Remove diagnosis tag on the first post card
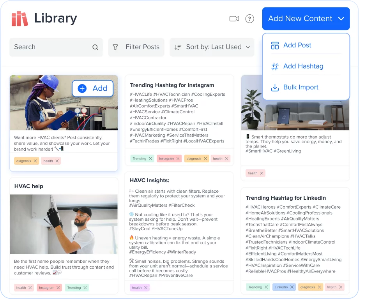Image resolution: width=373 pixels, height=299 pixels. pos(35,161)
